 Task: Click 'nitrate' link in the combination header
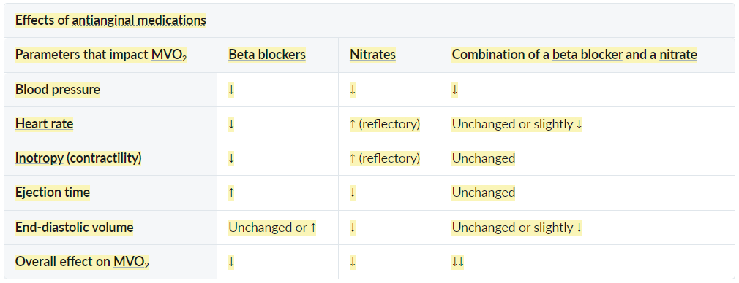(x=678, y=55)
